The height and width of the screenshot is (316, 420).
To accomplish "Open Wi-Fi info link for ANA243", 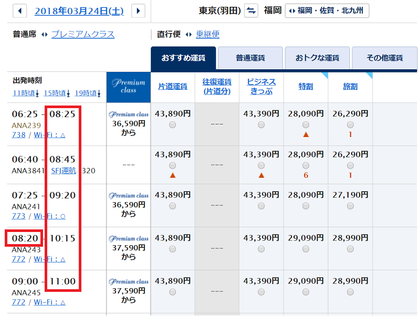I will 49,259.
